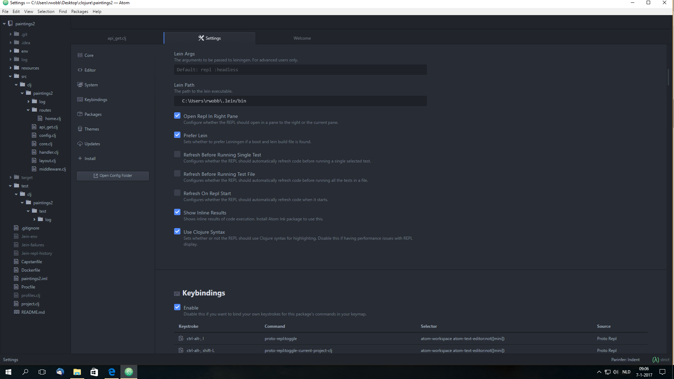Open Windows Store from taskbar
This screenshot has width=674, height=379.
point(94,372)
